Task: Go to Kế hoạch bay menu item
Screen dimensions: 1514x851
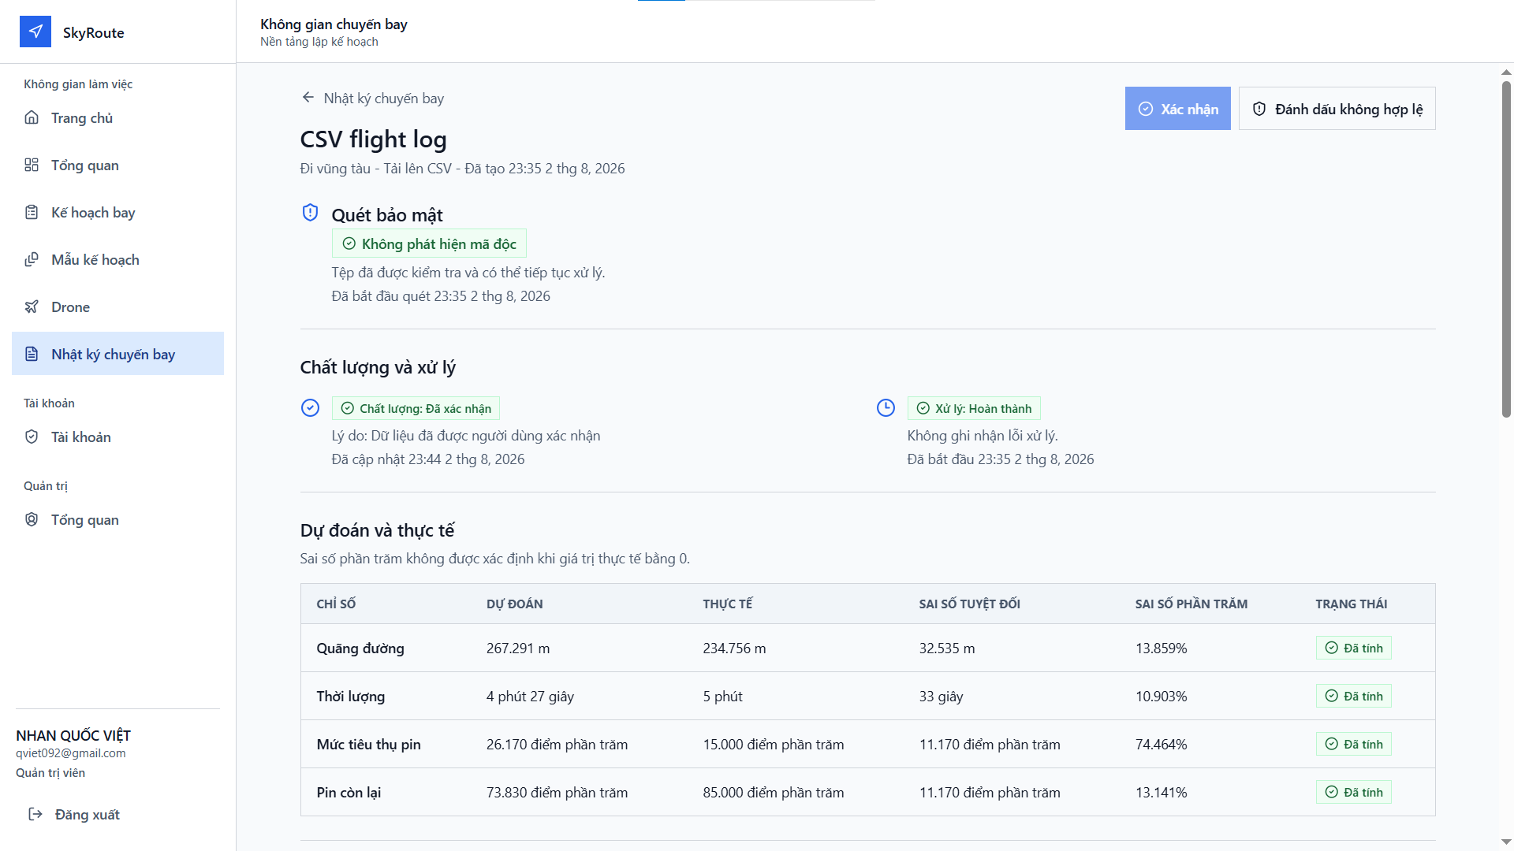Action: (117, 212)
